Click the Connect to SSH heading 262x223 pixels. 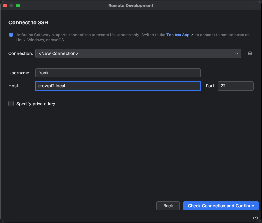coord(28,22)
